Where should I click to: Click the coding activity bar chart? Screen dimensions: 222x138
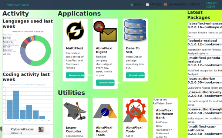coord(28,103)
